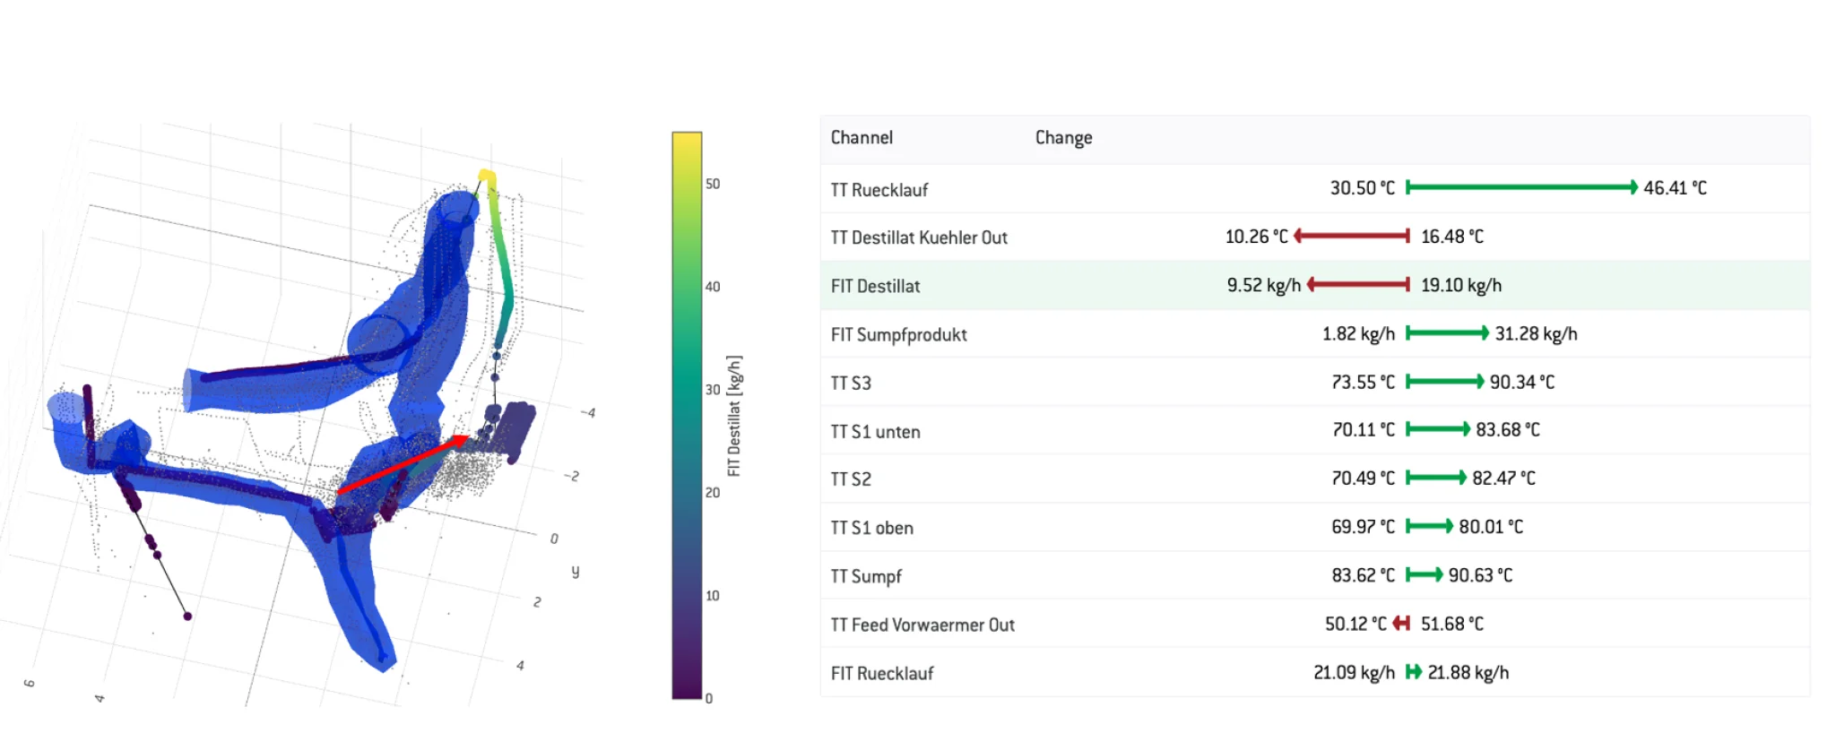Click the red change arrow for TT Feed Vorwaermer Out
The image size is (1836, 733).
pyautogui.click(x=1401, y=623)
